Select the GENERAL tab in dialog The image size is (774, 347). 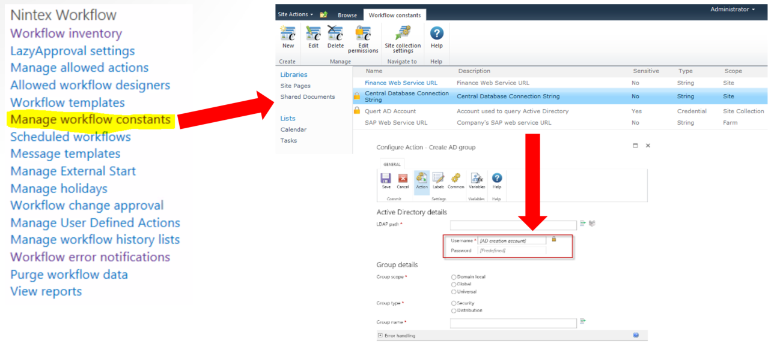(392, 164)
